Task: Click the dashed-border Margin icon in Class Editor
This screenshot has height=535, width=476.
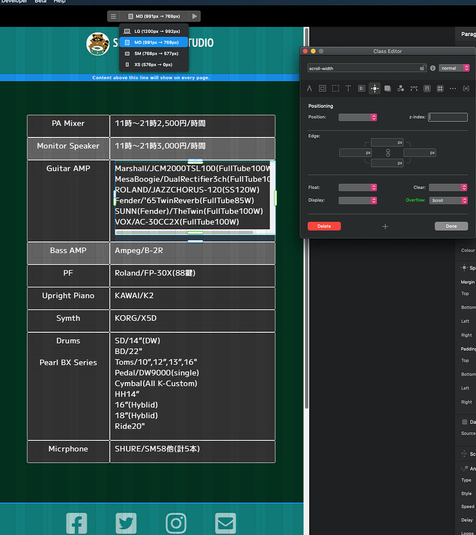Action: click(x=335, y=89)
